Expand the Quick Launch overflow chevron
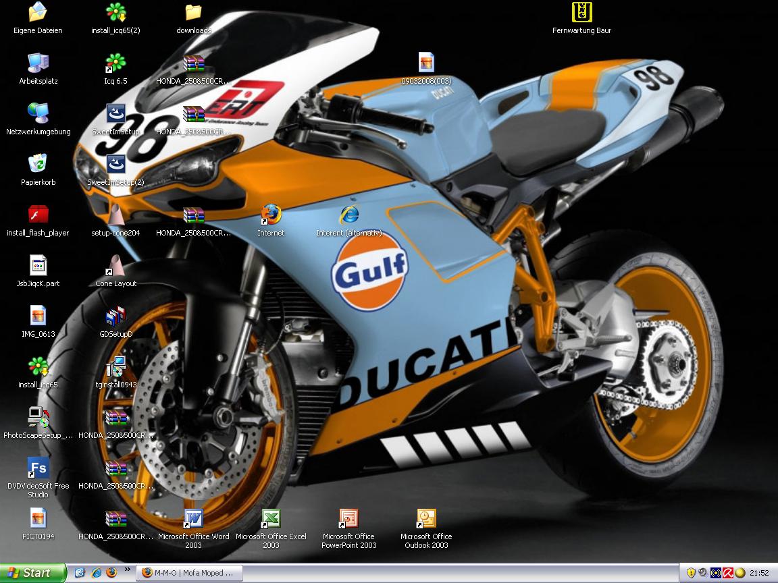Image resolution: width=778 pixels, height=583 pixels. (127, 570)
